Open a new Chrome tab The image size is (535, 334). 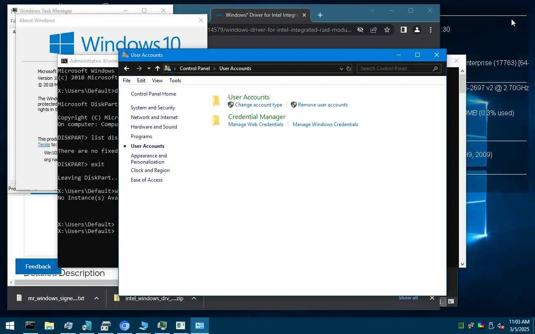320,15
